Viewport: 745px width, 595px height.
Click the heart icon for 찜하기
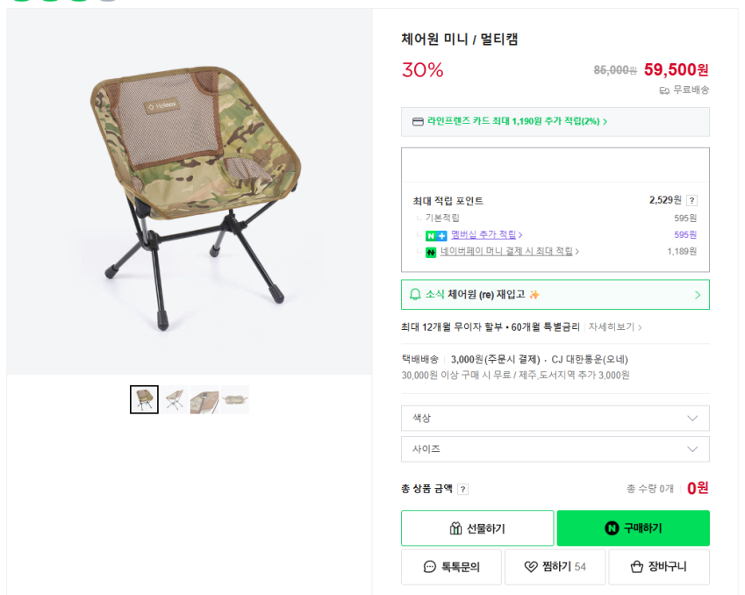530,567
